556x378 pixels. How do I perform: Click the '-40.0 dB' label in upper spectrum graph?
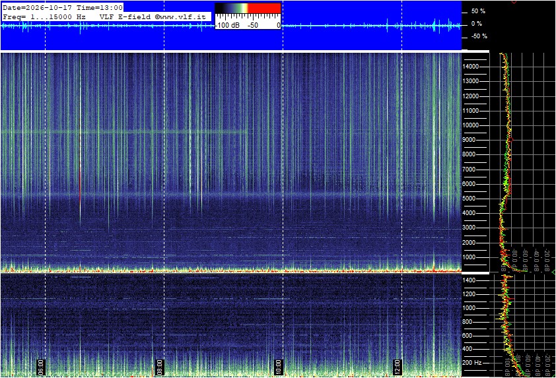536,260
